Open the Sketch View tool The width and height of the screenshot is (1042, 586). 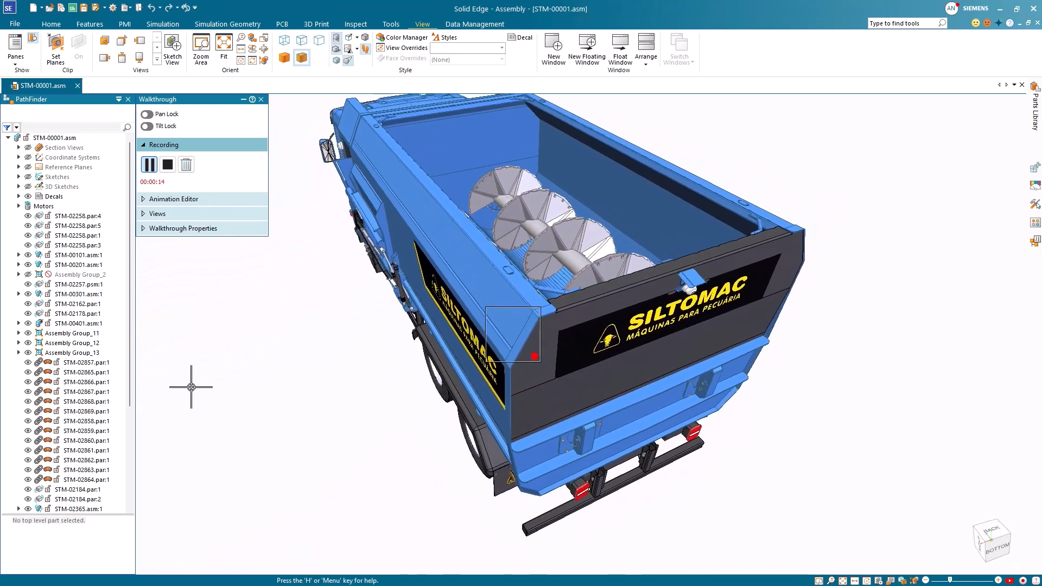tap(172, 49)
